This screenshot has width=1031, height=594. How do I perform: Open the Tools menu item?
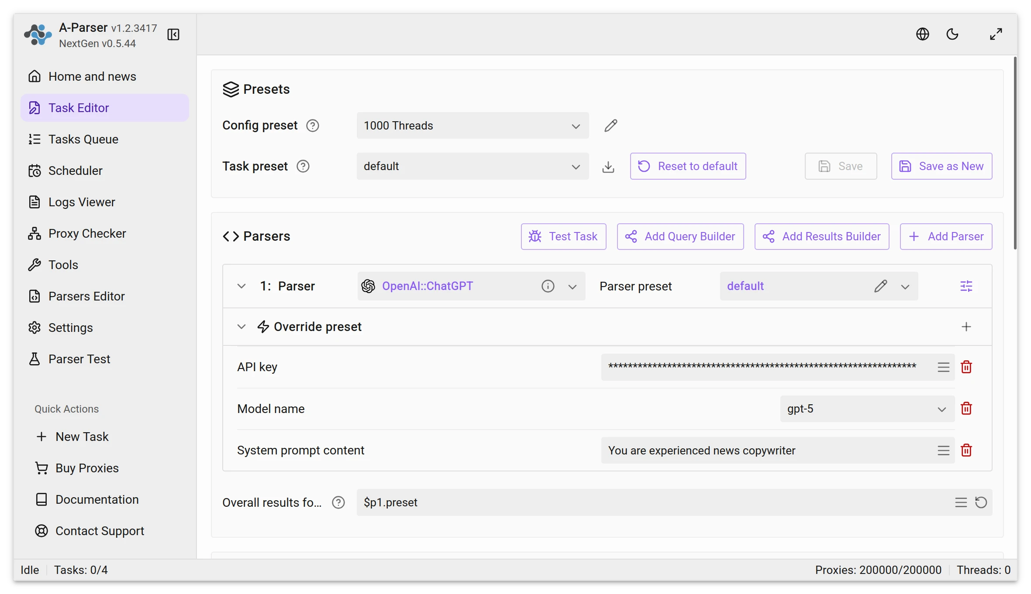click(104, 265)
